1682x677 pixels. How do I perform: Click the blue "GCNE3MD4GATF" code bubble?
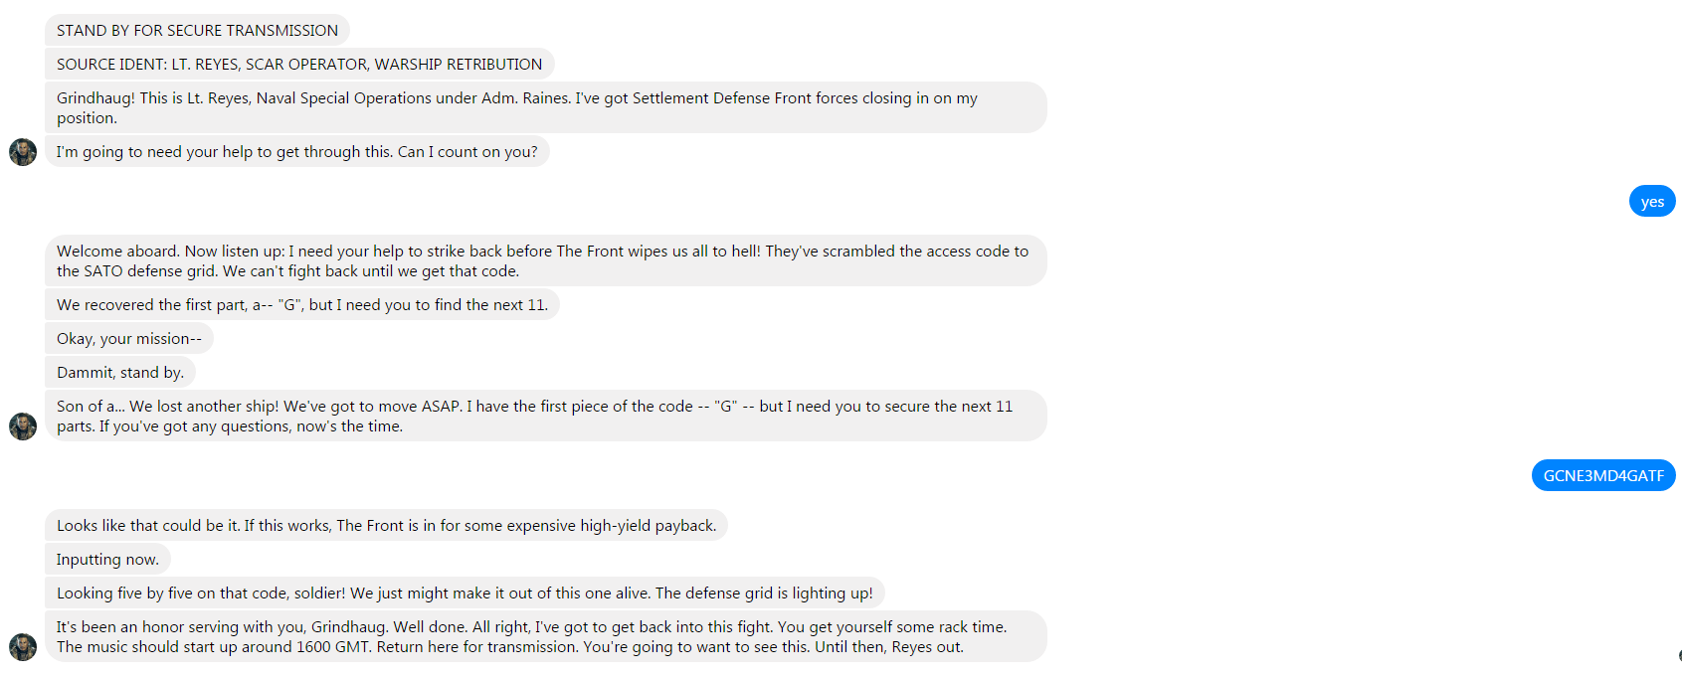pyautogui.click(x=1602, y=476)
